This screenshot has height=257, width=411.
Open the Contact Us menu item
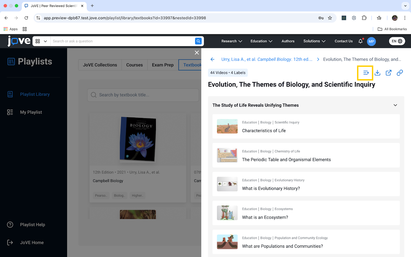pyautogui.click(x=344, y=41)
